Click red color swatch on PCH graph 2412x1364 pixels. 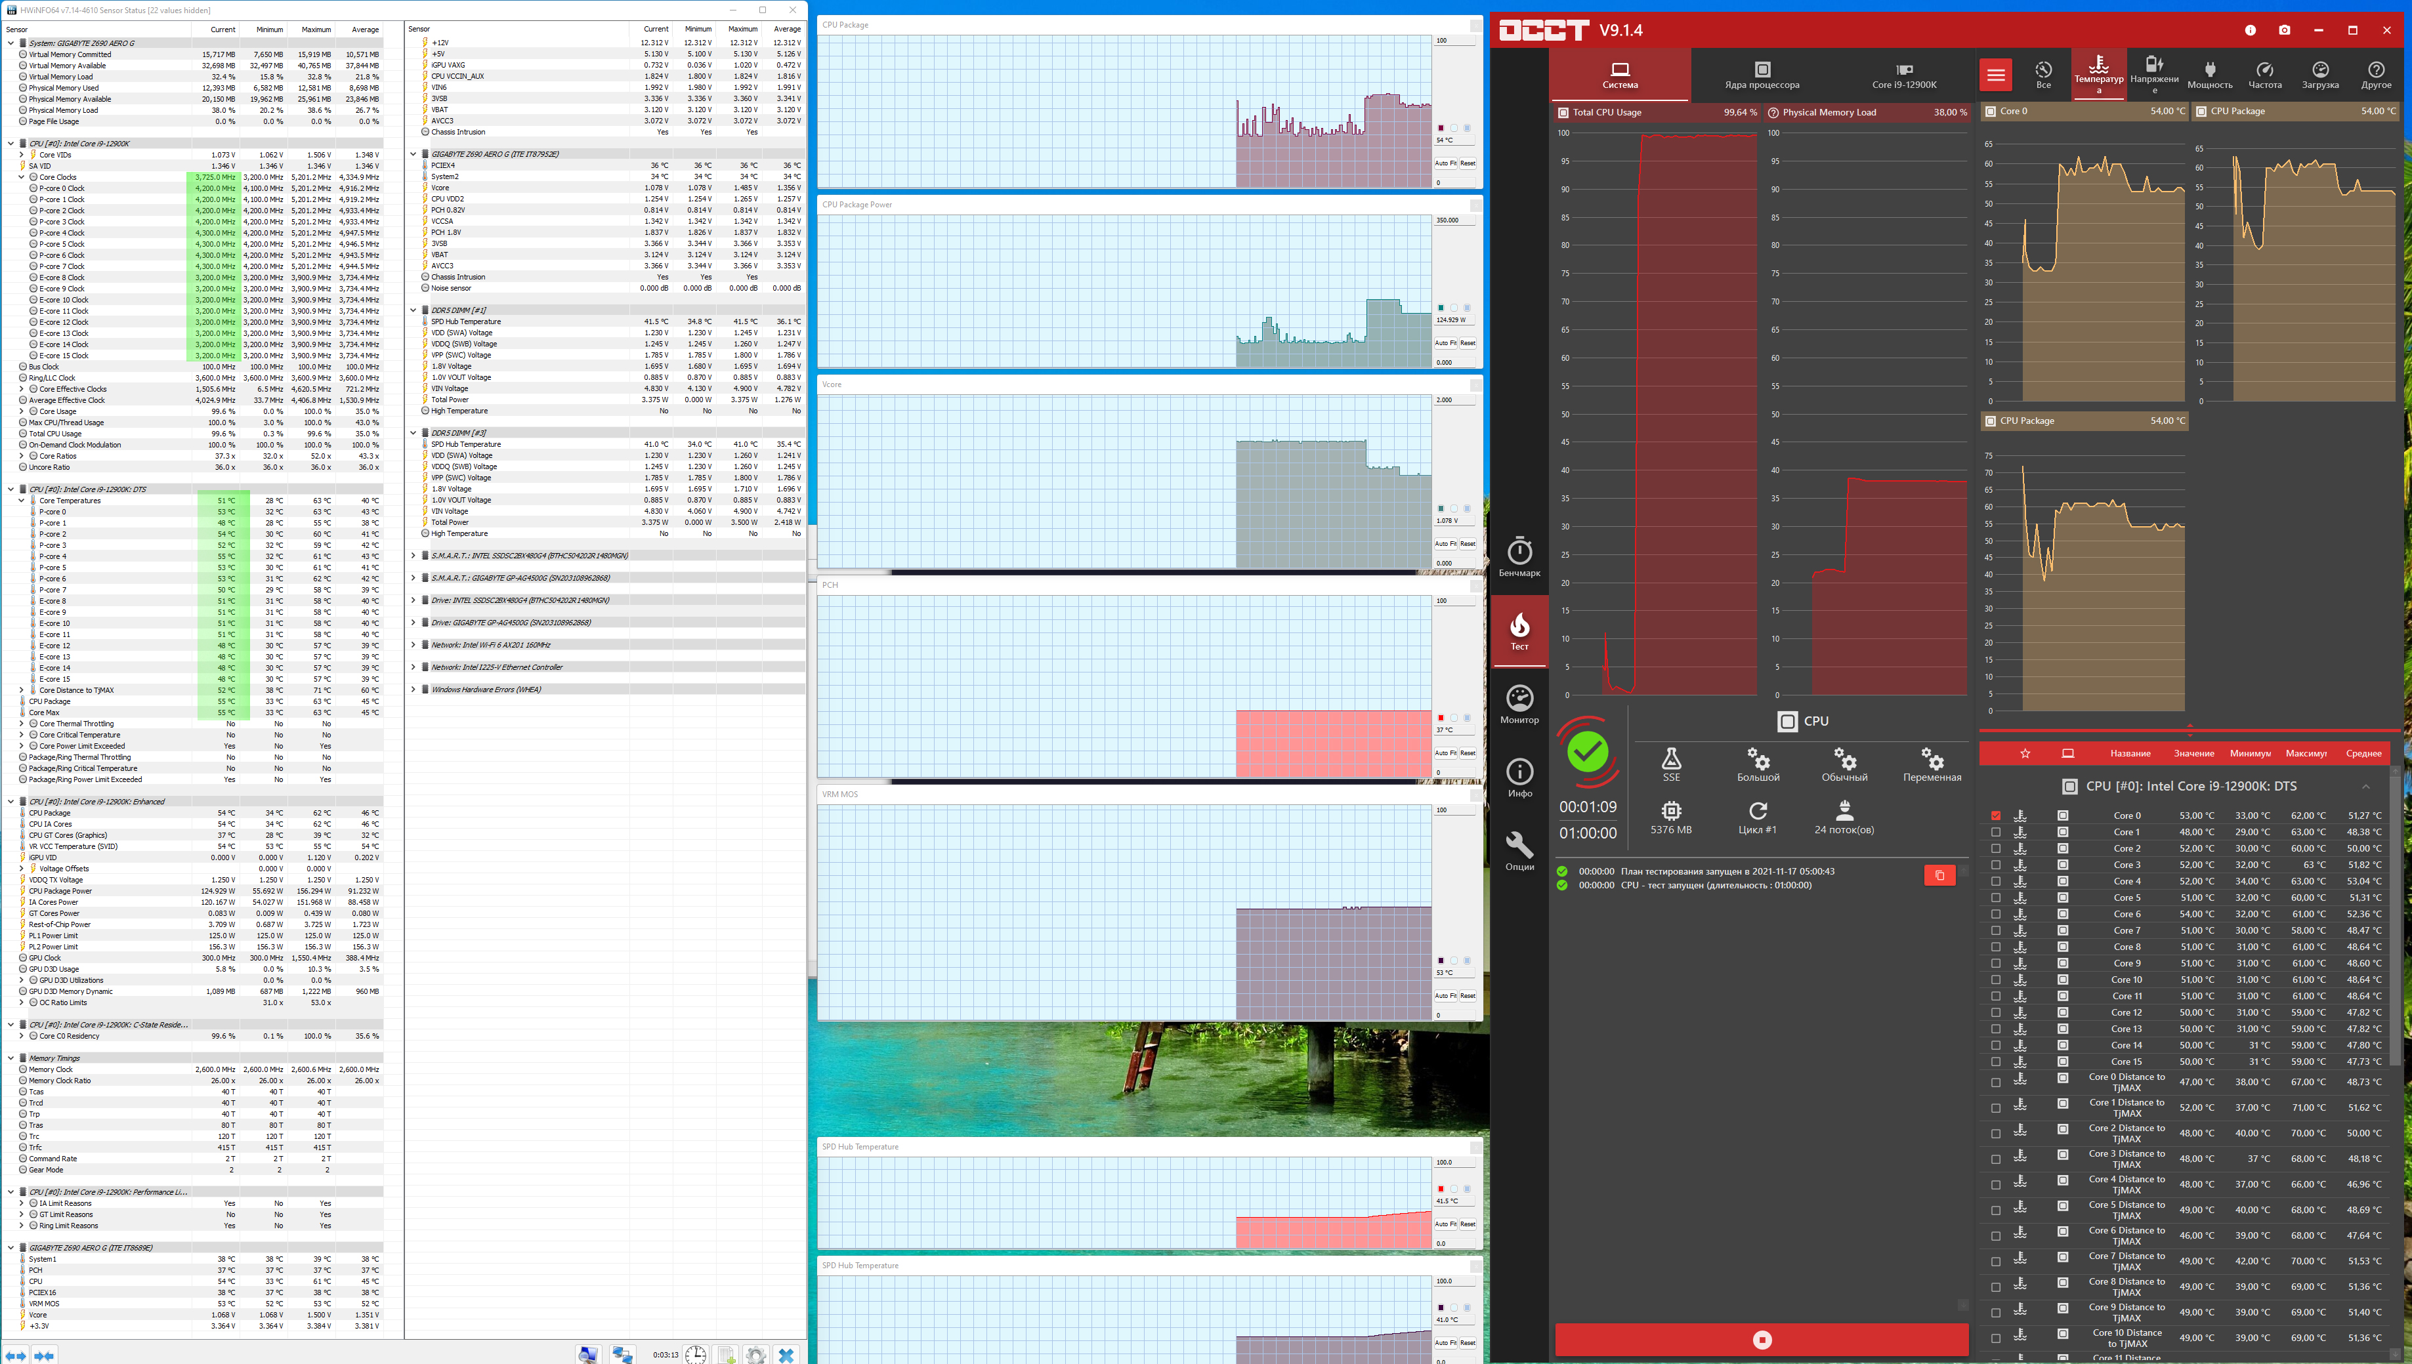pyautogui.click(x=1440, y=718)
